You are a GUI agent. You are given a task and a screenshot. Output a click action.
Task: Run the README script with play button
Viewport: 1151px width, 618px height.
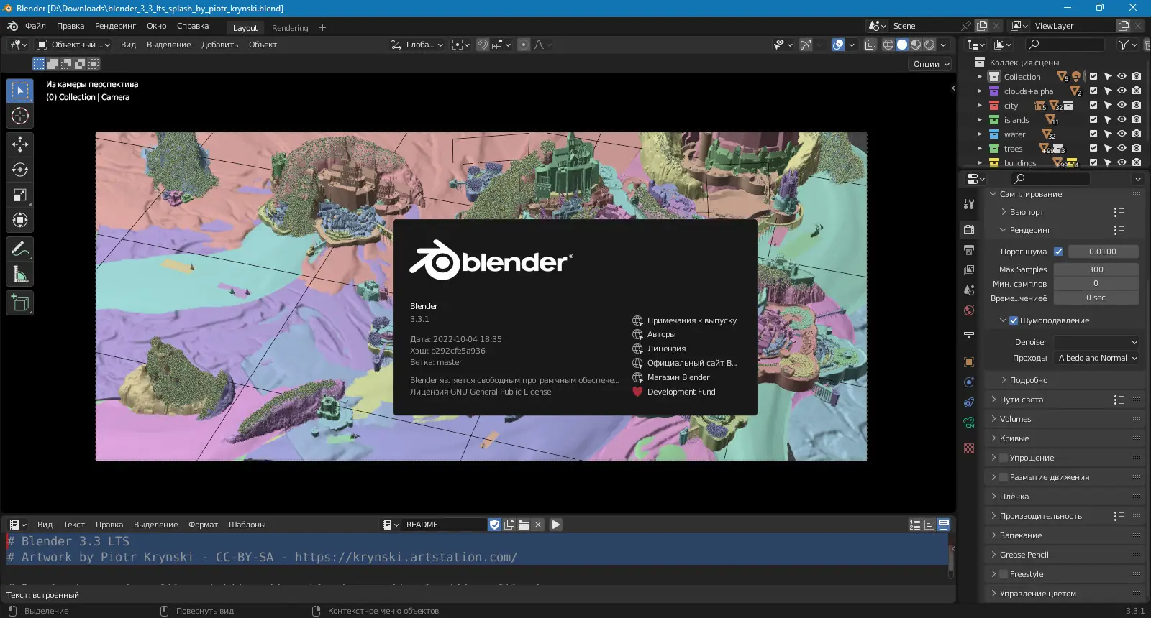[556, 525]
